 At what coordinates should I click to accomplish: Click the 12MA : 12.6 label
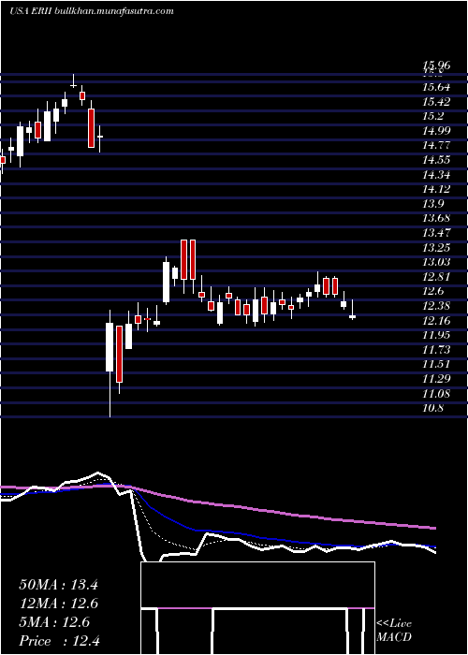tap(58, 604)
